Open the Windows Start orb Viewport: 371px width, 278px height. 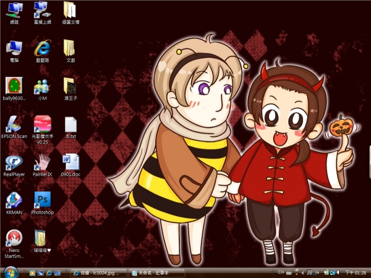pos(11,273)
